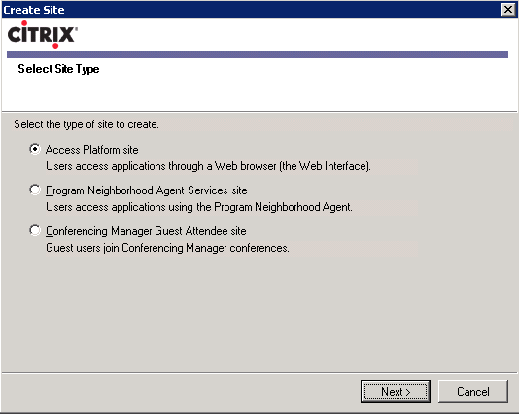Choose Program Neighborhood Agent Services site radio
Viewport: 519px width, 414px height.
click(35, 190)
